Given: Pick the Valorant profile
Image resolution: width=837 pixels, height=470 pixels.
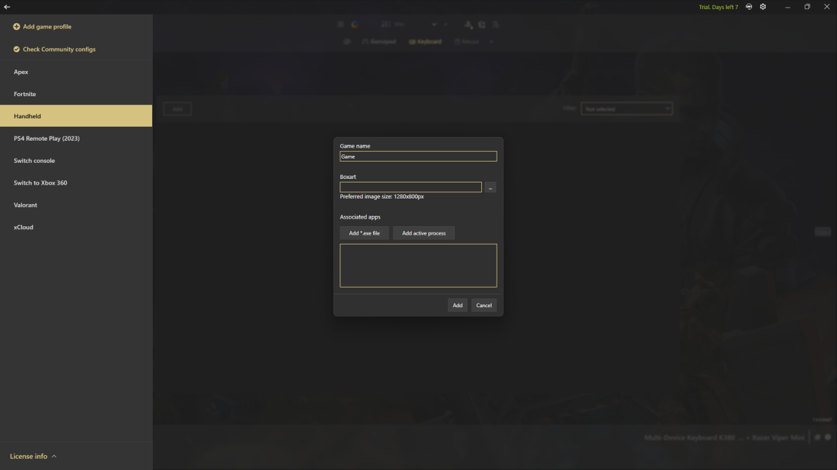Looking at the screenshot, I should pos(26,205).
